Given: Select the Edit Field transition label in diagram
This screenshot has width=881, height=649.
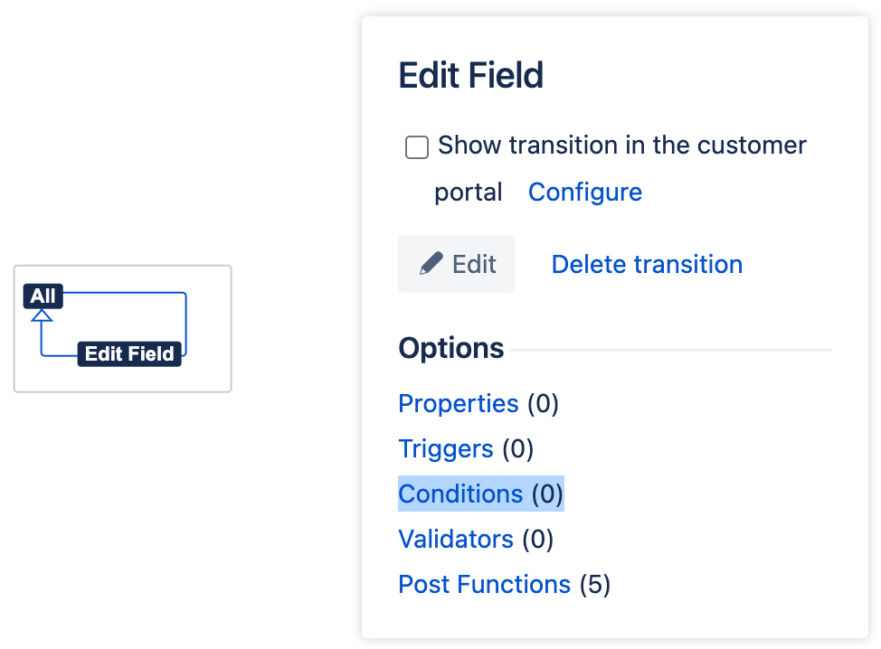Looking at the screenshot, I should (129, 354).
